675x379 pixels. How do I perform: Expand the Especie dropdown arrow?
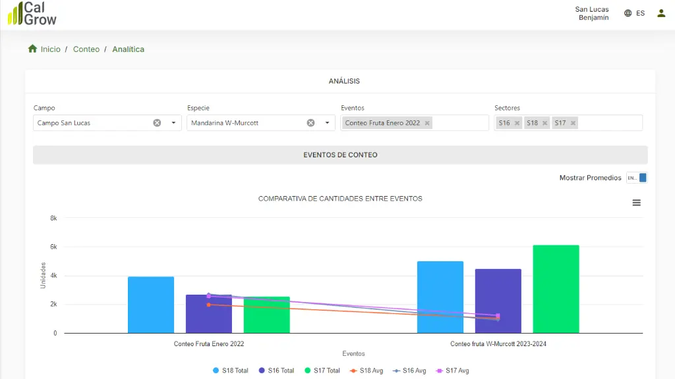pyautogui.click(x=327, y=123)
